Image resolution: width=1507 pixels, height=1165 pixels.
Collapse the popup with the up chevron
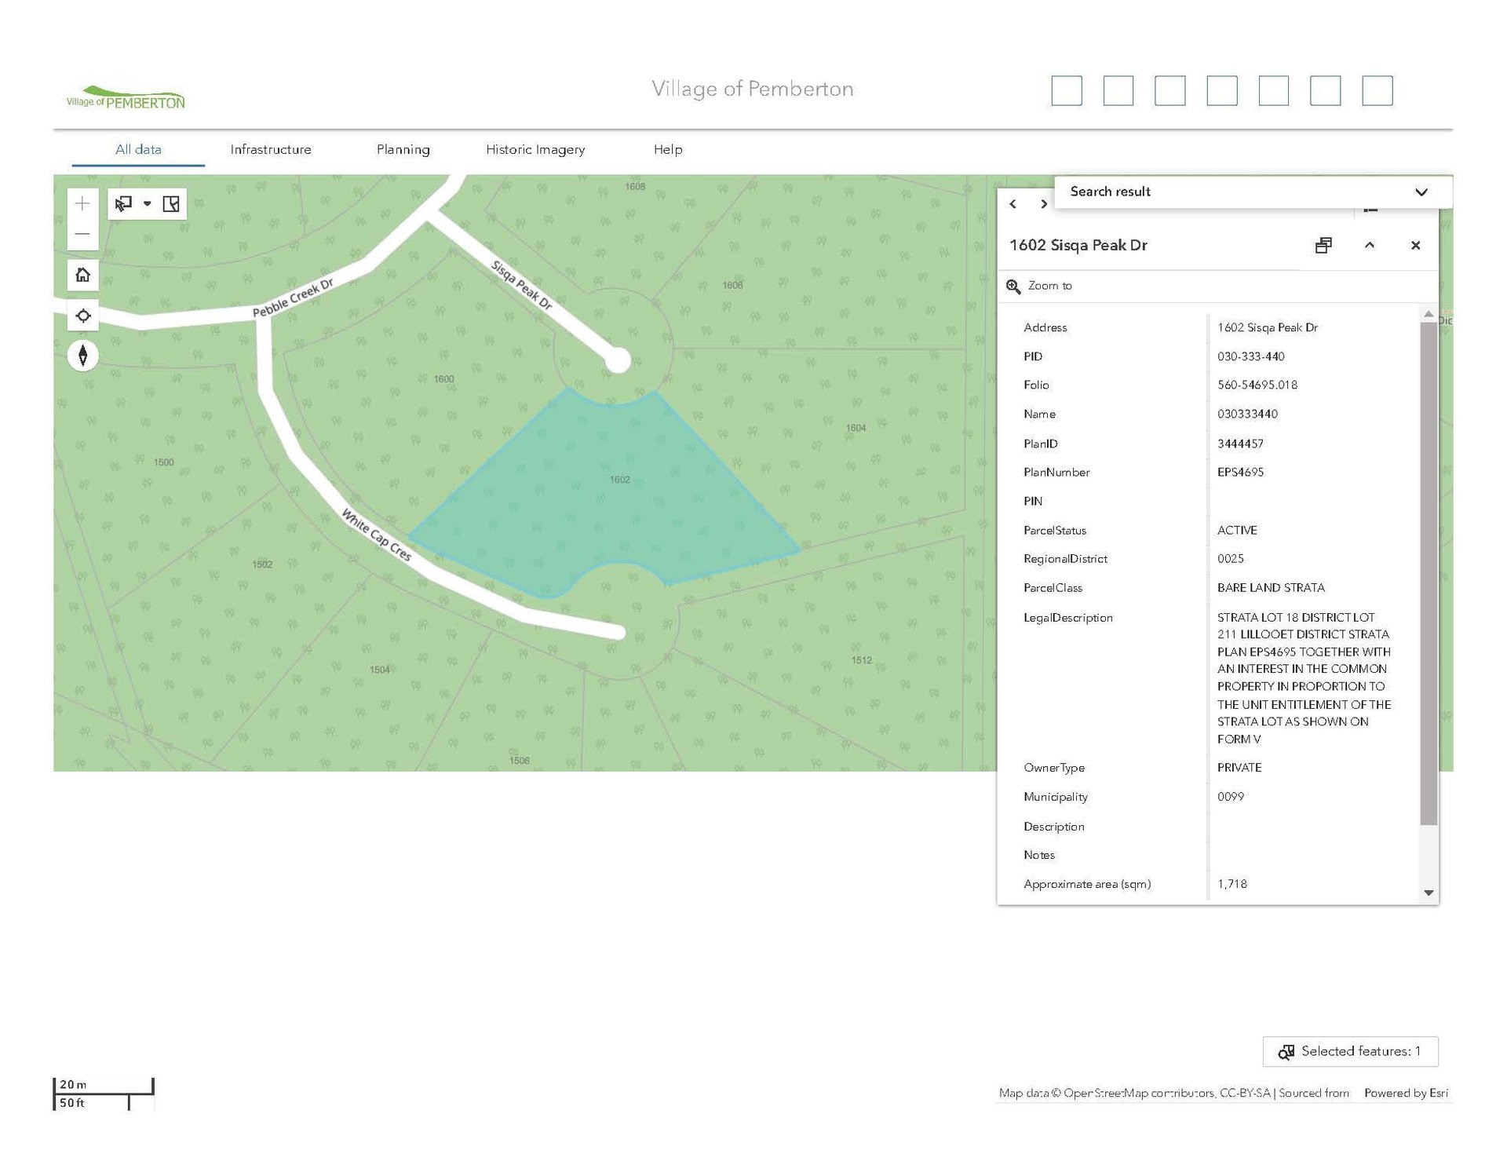click(1370, 246)
